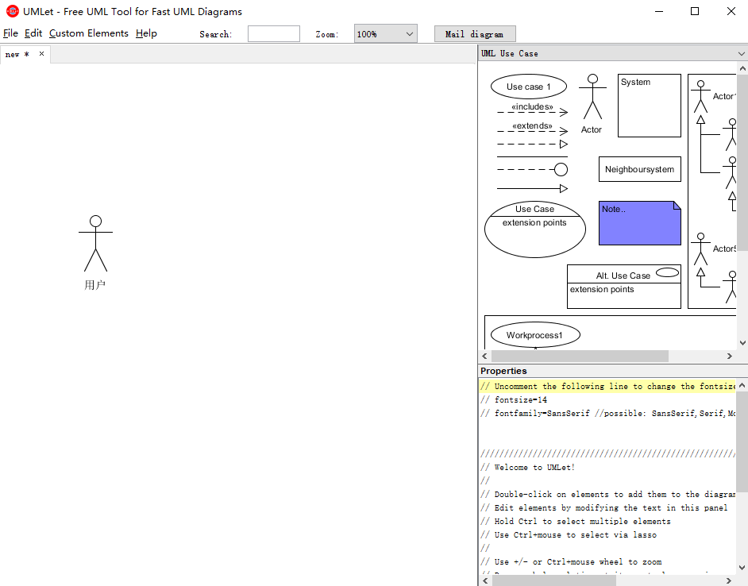The image size is (748, 586).
Task: Open the Zoom 100% dropdown
Action: coord(385,34)
